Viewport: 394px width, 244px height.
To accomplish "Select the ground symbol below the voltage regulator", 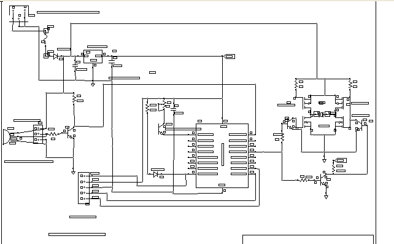I will coord(93,85).
